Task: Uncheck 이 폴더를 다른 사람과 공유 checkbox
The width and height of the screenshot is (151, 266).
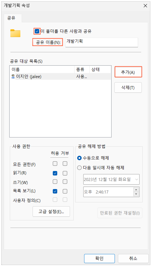Action: tap(37, 31)
